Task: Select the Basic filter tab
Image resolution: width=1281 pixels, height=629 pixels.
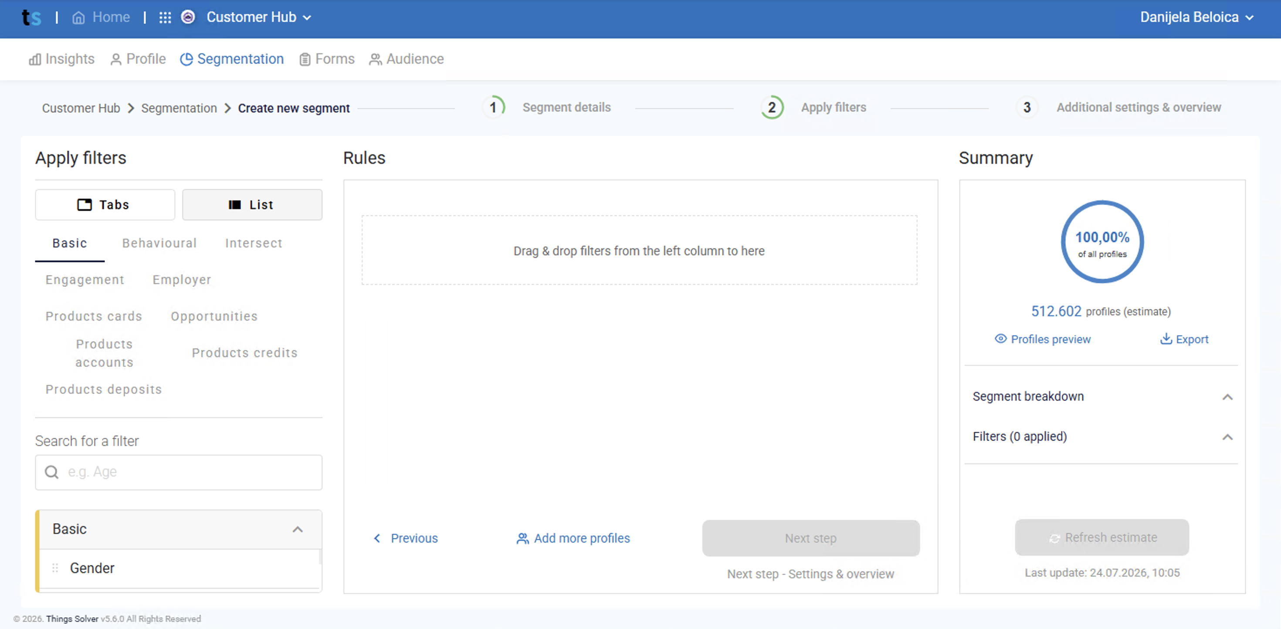Action: coord(70,243)
